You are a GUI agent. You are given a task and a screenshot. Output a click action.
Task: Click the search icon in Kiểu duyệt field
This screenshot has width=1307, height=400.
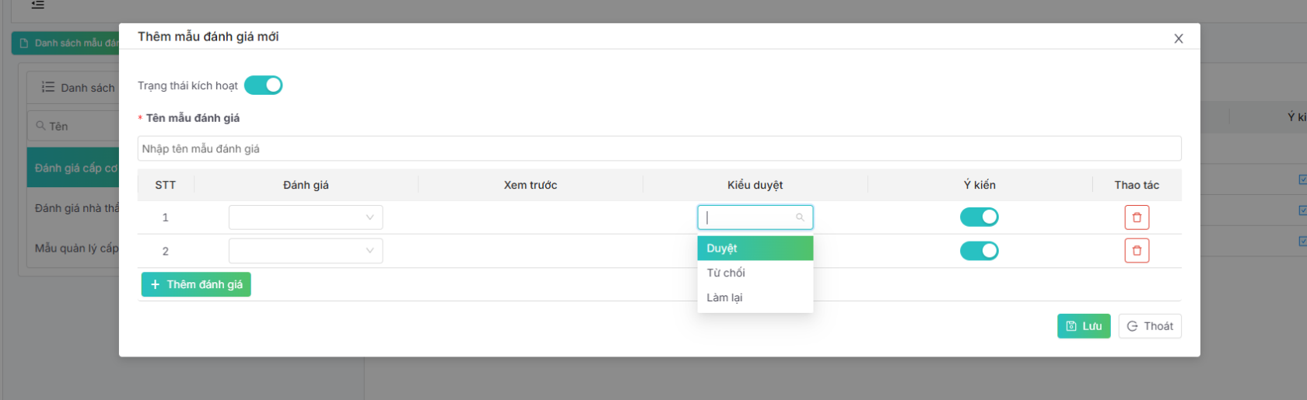coord(800,217)
